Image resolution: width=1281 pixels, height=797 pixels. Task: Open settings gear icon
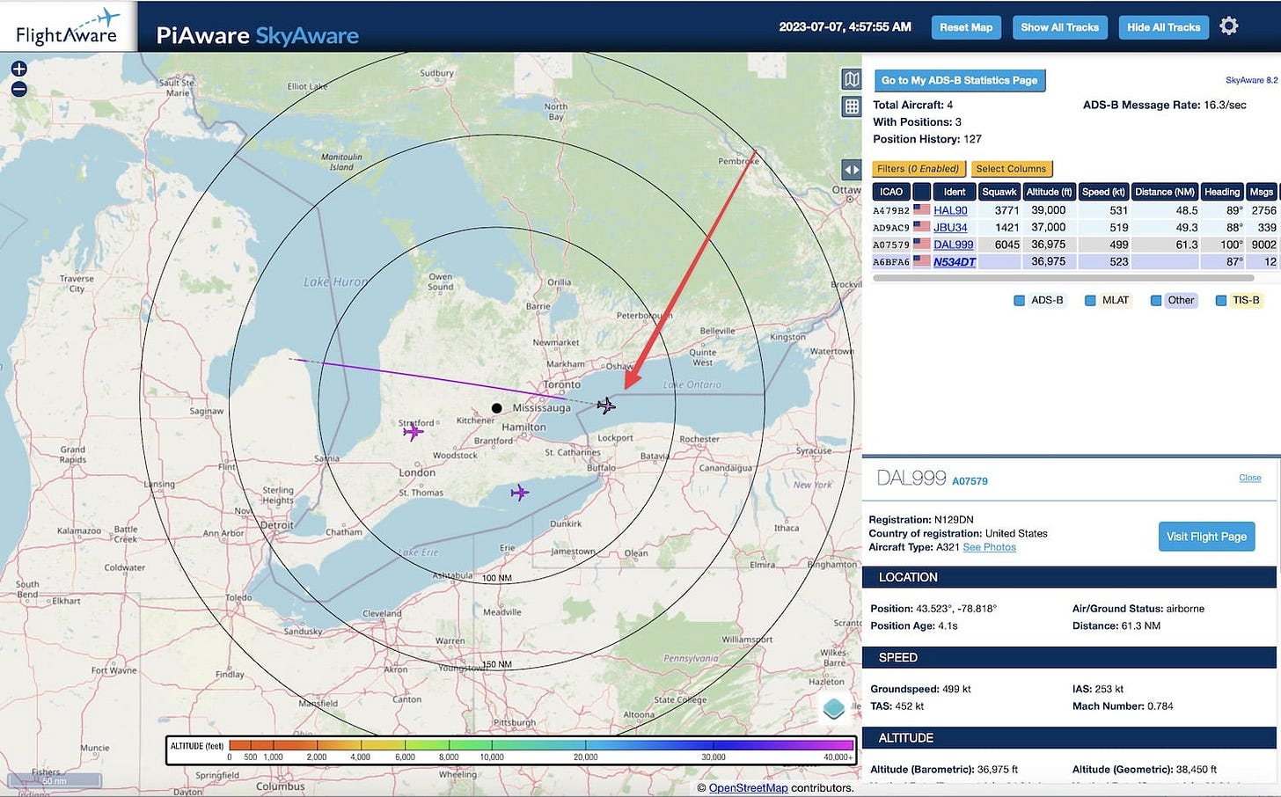pos(1229,26)
